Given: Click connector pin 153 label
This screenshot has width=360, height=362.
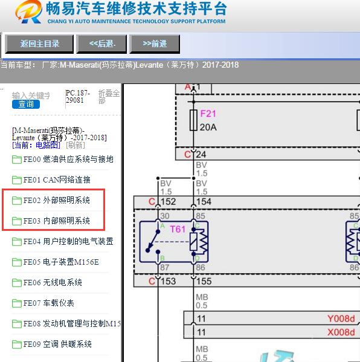Looking at the screenshot, I should [169, 282].
